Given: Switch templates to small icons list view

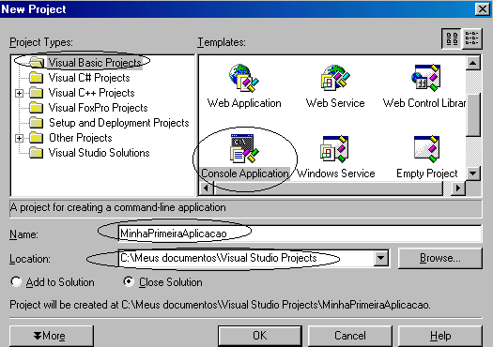Looking at the screenshot, I should pyautogui.click(x=472, y=39).
